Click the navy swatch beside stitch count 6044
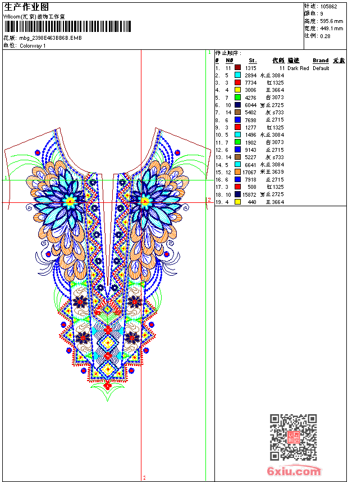 [238, 105]
